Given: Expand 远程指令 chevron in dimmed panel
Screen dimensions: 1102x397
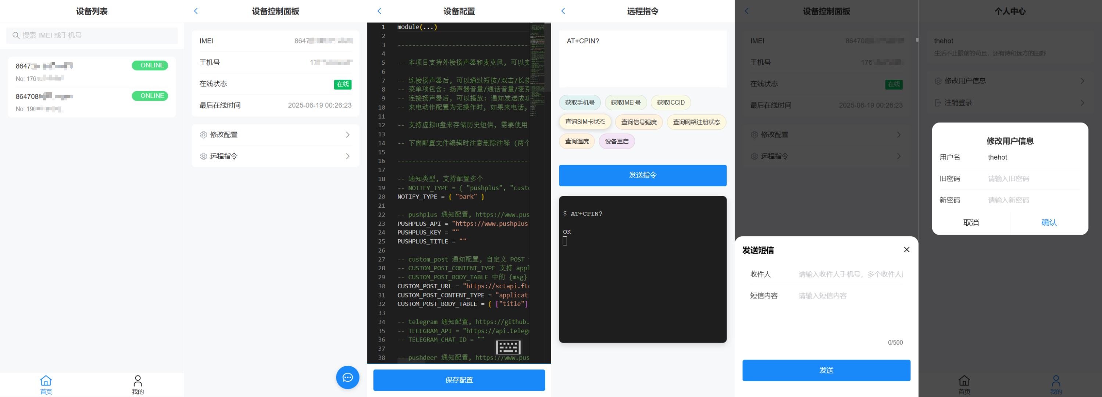Looking at the screenshot, I should tap(899, 156).
